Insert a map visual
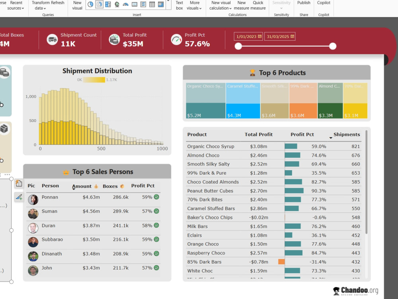 click(x=117, y=4)
